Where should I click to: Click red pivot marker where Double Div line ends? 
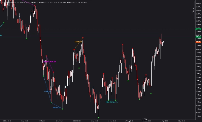(x=83, y=38)
